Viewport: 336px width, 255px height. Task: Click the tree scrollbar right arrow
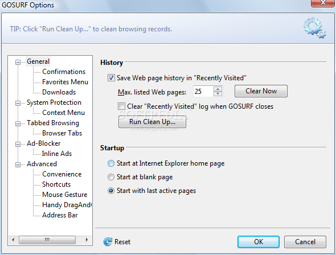[87, 240]
